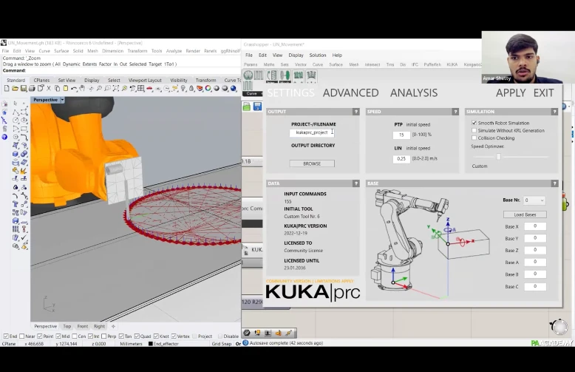Click the Base panel help question mark
This screenshot has height=372, width=575.
pyautogui.click(x=555, y=183)
